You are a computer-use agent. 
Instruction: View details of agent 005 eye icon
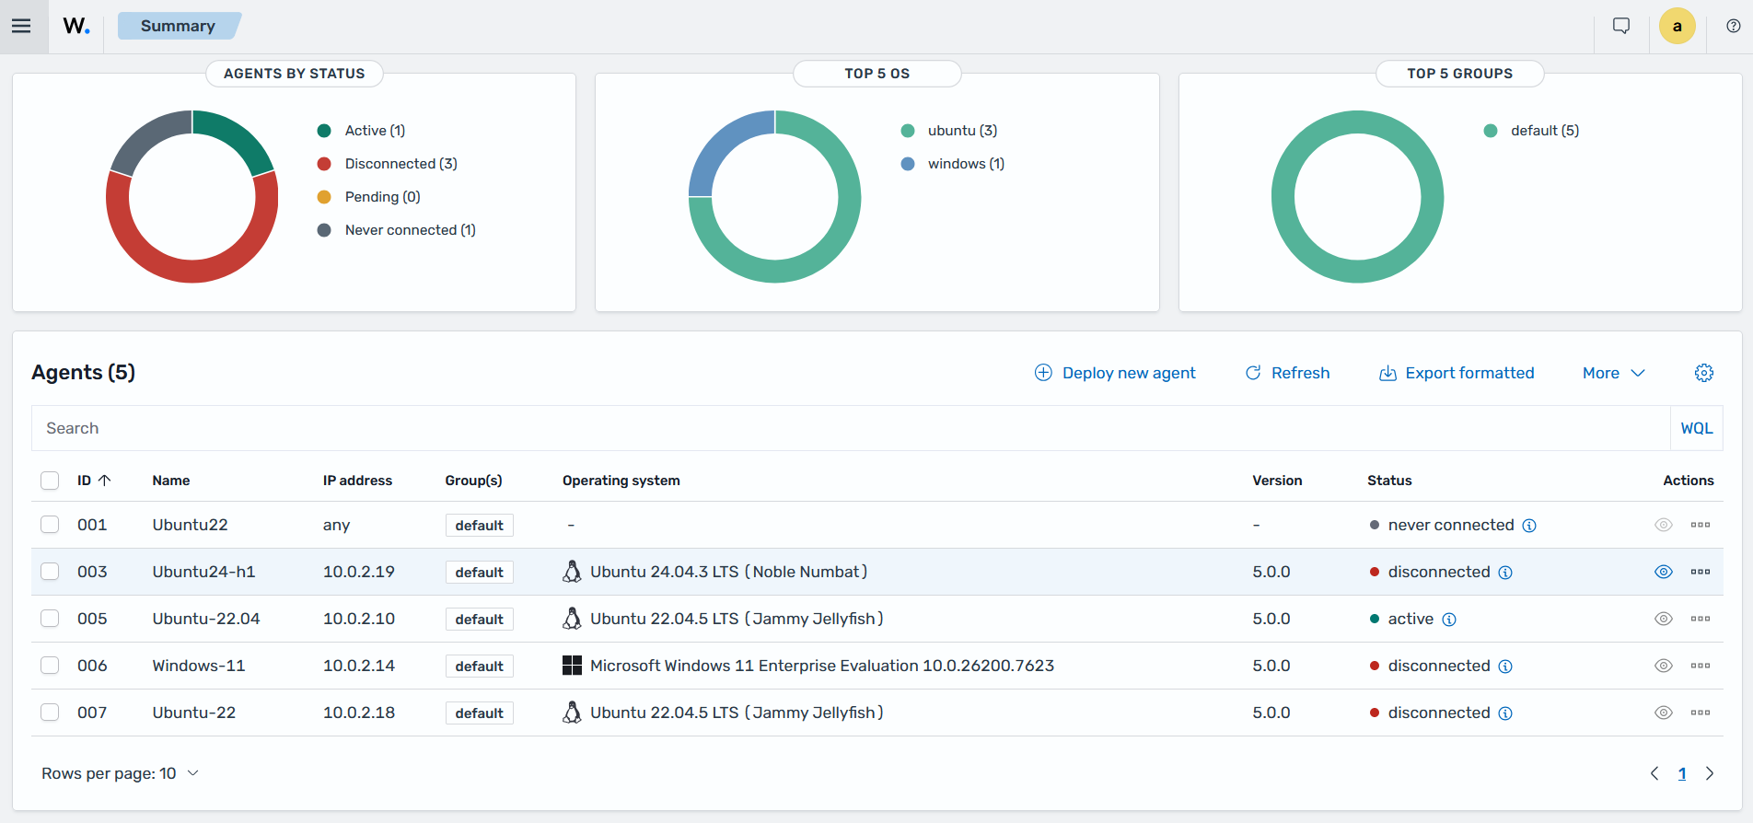[1664, 619]
